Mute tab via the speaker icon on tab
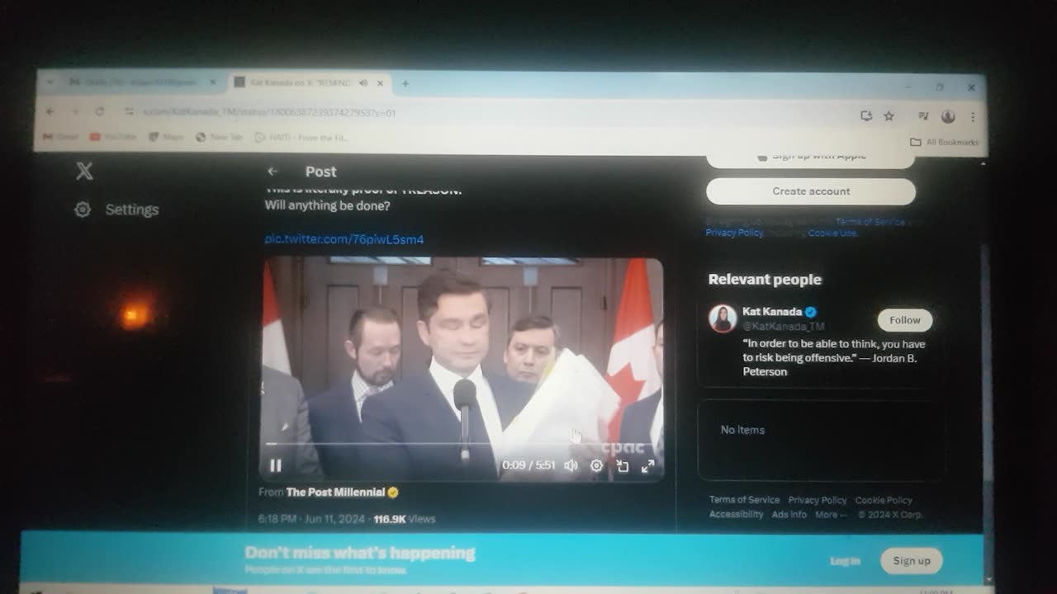The height and width of the screenshot is (594, 1057). (363, 83)
